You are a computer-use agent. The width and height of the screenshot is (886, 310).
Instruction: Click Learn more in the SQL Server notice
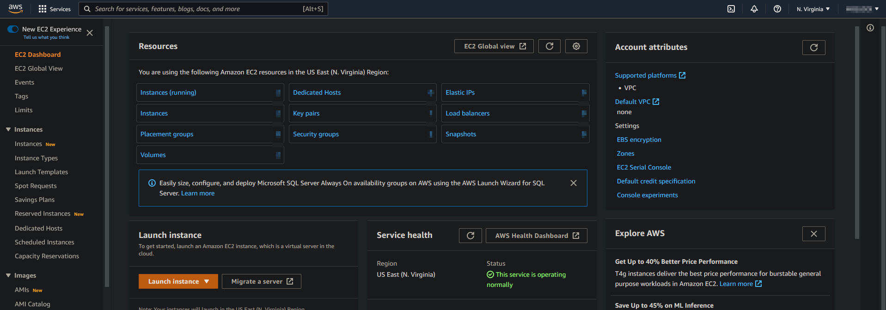198,193
